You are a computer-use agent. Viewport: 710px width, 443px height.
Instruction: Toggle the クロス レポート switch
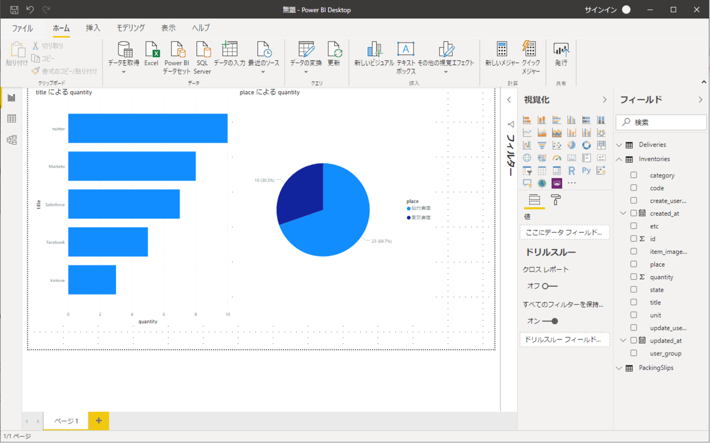tap(550, 286)
